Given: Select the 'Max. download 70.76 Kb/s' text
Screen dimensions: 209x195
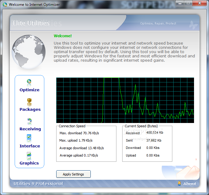Looking at the screenshot, I should pyautogui.click(x=79, y=133).
